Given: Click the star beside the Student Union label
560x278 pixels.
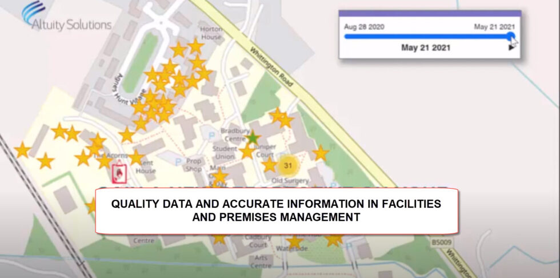Looking at the screenshot, I should point(247,152).
